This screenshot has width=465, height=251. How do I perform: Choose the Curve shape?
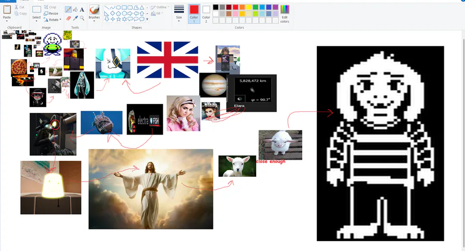point(113,7)
